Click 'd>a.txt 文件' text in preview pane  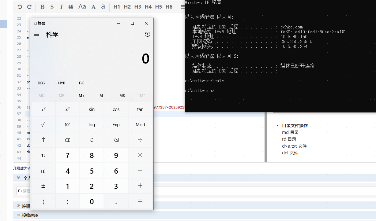(x=294, y=146)
